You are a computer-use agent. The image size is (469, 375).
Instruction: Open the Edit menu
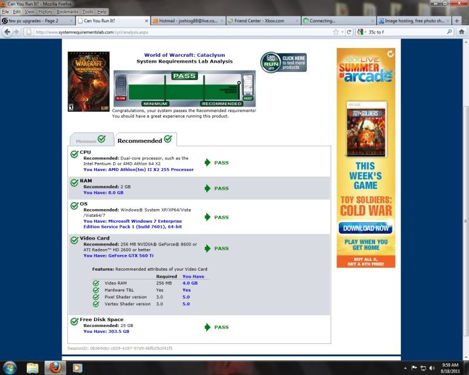[x=17, y=12]
